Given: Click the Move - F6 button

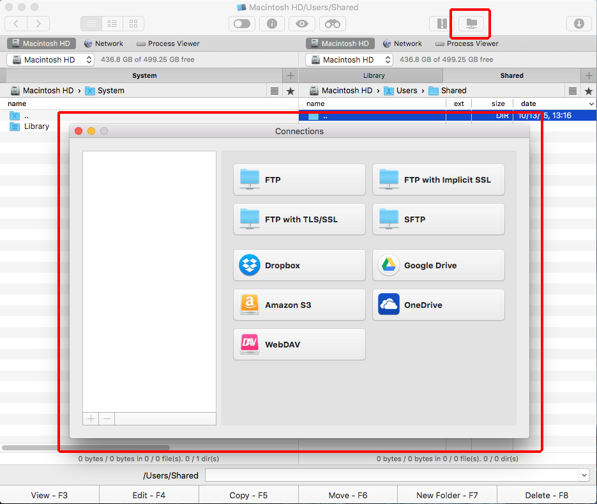Looking at the screenshot, I should (348, 495).
